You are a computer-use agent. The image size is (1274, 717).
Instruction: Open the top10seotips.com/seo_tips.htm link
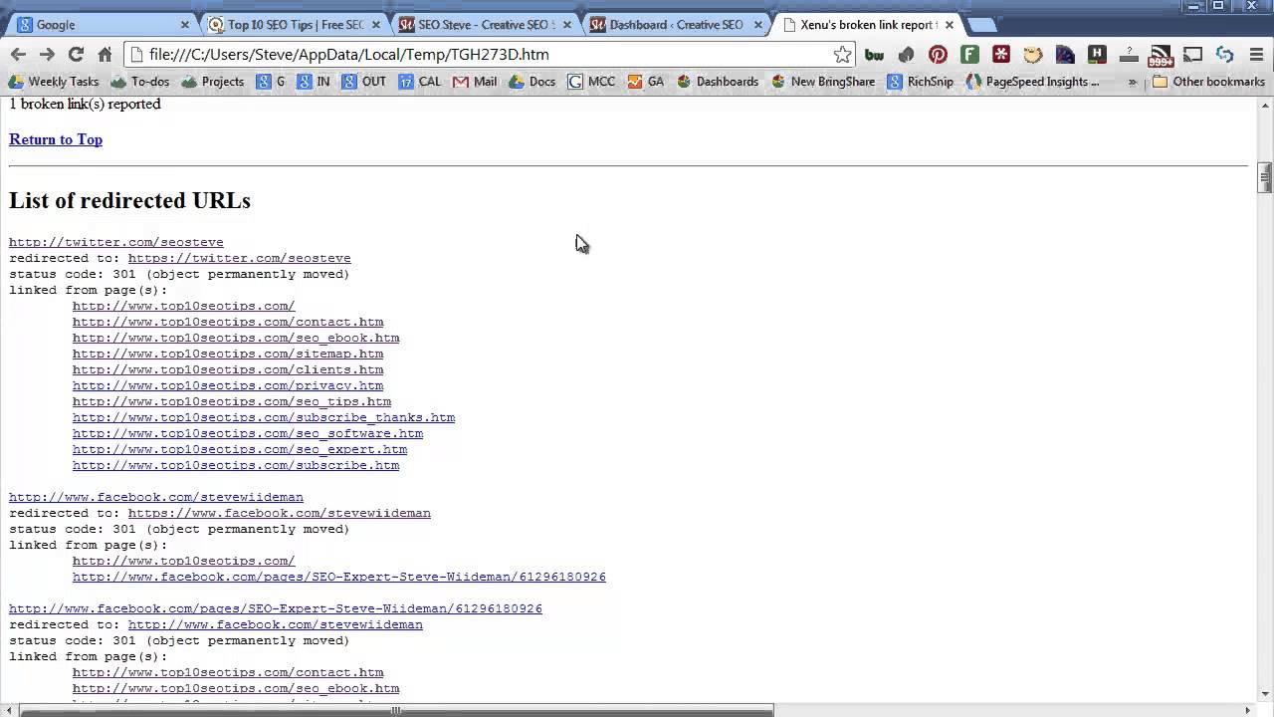(x=232, y=401)
